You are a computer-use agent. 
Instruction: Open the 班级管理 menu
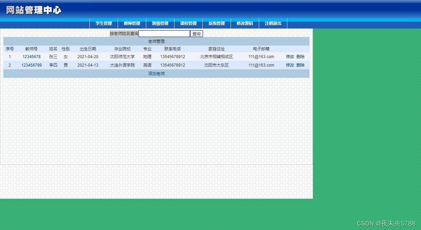coord(160,23)
